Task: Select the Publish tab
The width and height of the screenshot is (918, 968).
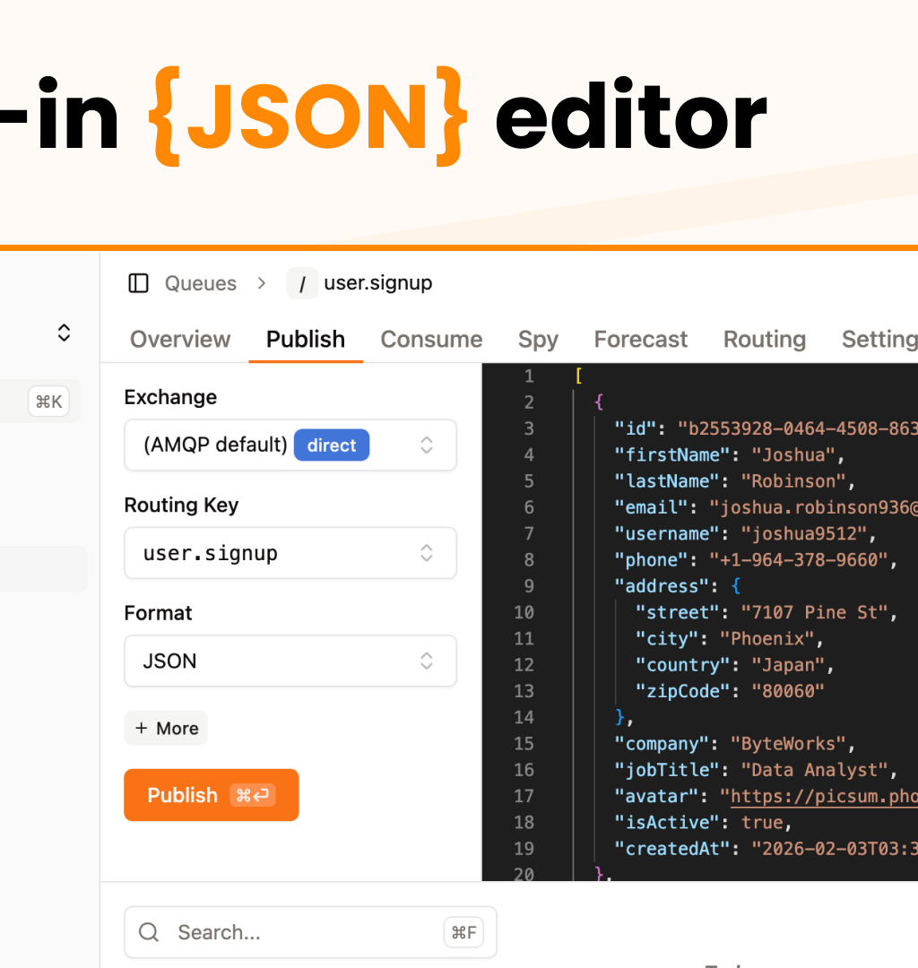Action: 306,339
